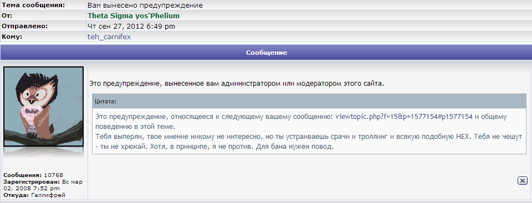The width and height of the screenshot is (532, 203).
Task: Click the 'От:' label
Action: click(x=7, y=16)
